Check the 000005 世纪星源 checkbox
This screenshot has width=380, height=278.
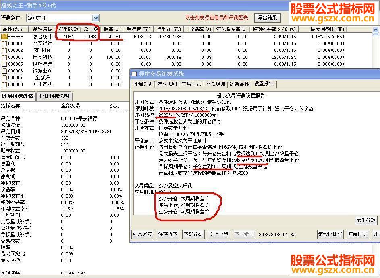pyautogui.click(x=4, y=64)
